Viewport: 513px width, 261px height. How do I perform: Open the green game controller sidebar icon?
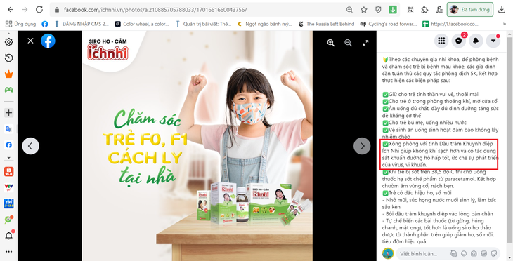click(x=9, y=90)
